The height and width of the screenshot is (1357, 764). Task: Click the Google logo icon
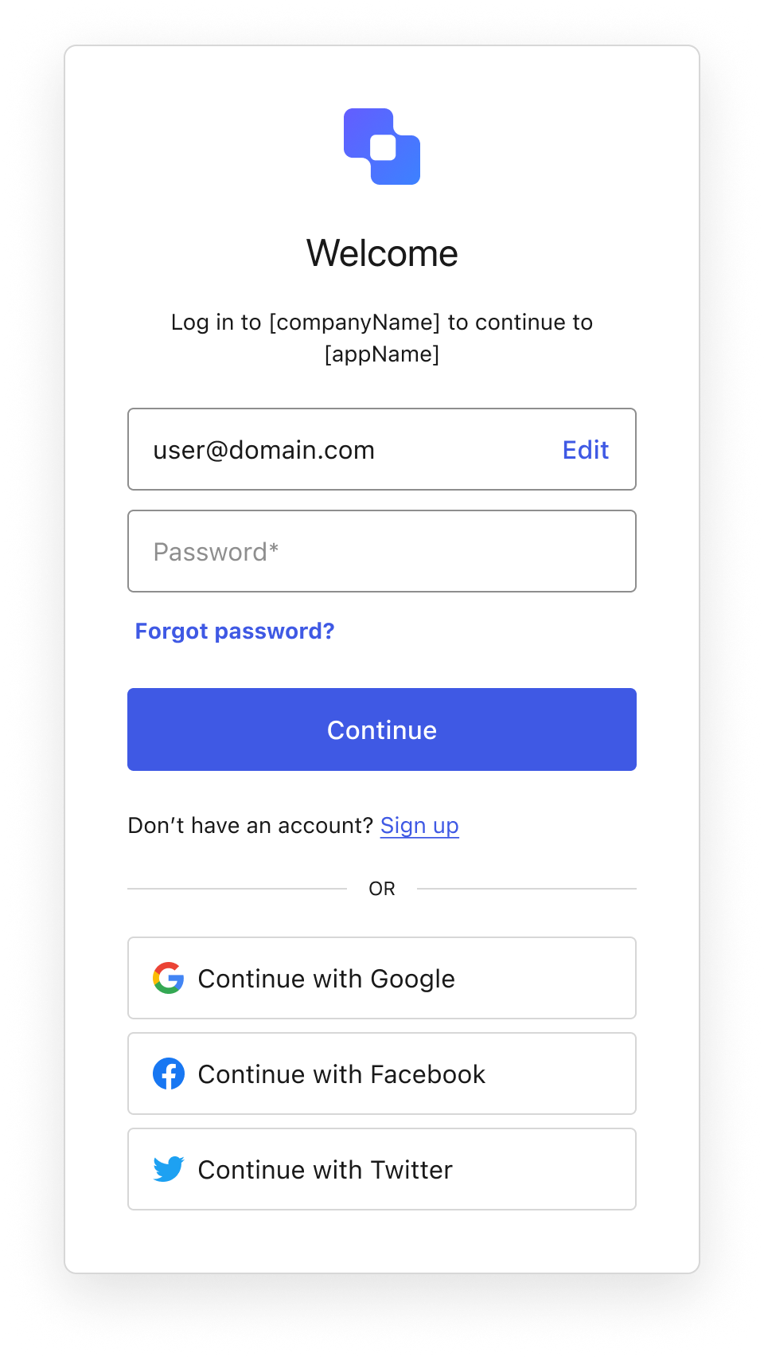click(169, 978)
